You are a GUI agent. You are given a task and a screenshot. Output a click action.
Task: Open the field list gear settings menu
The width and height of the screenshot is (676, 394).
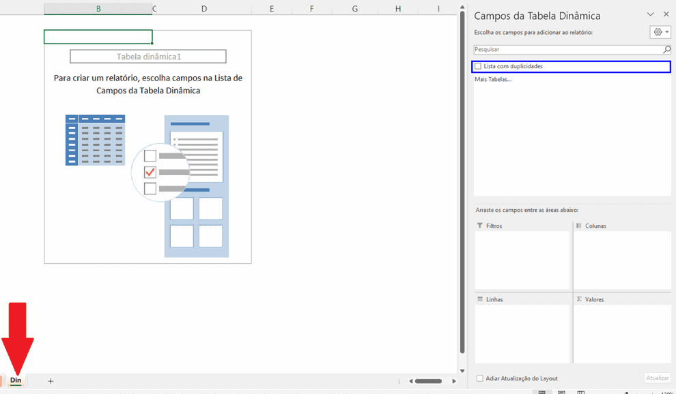coord(660,32)
